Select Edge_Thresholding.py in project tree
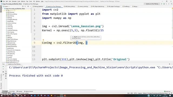Screen dimensions: 173x97 [12, 39]
